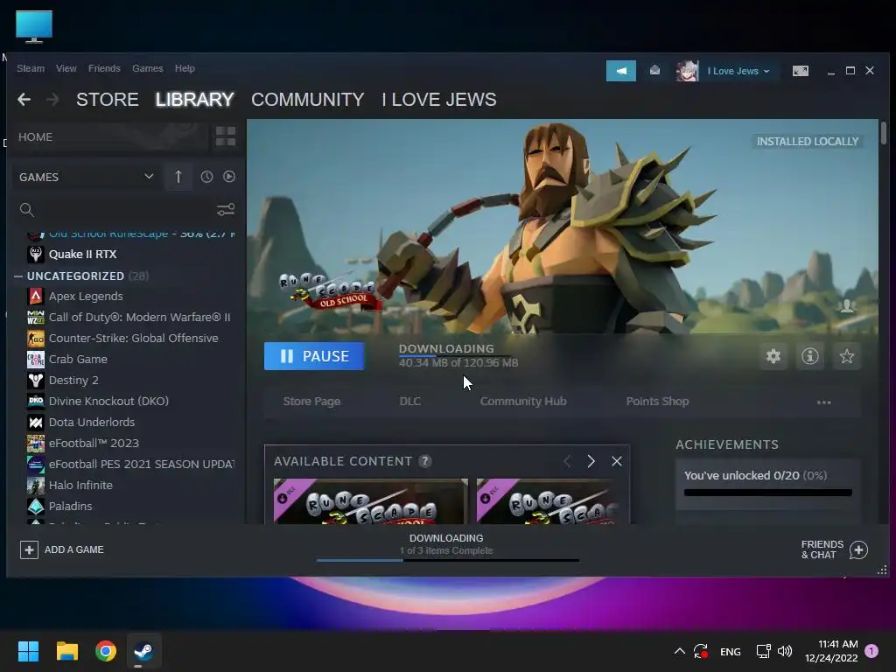Switch to grid collections view icon
Image resolution: width=896 pixels, height=672 pixels.
[x=226, y=136]
